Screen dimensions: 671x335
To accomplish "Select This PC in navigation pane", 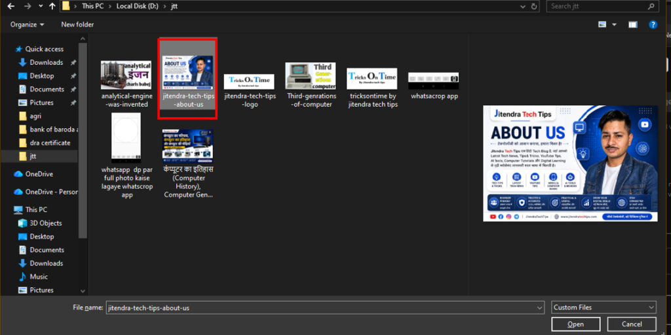I will [x=37, y=210].
